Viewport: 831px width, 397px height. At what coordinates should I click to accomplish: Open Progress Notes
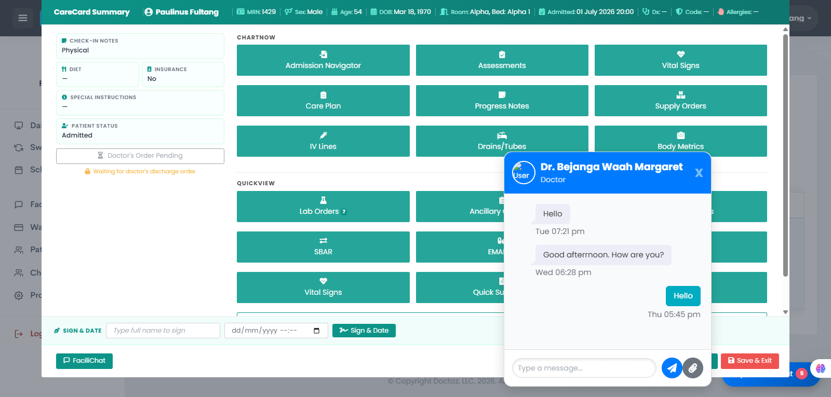click(502, 101)
